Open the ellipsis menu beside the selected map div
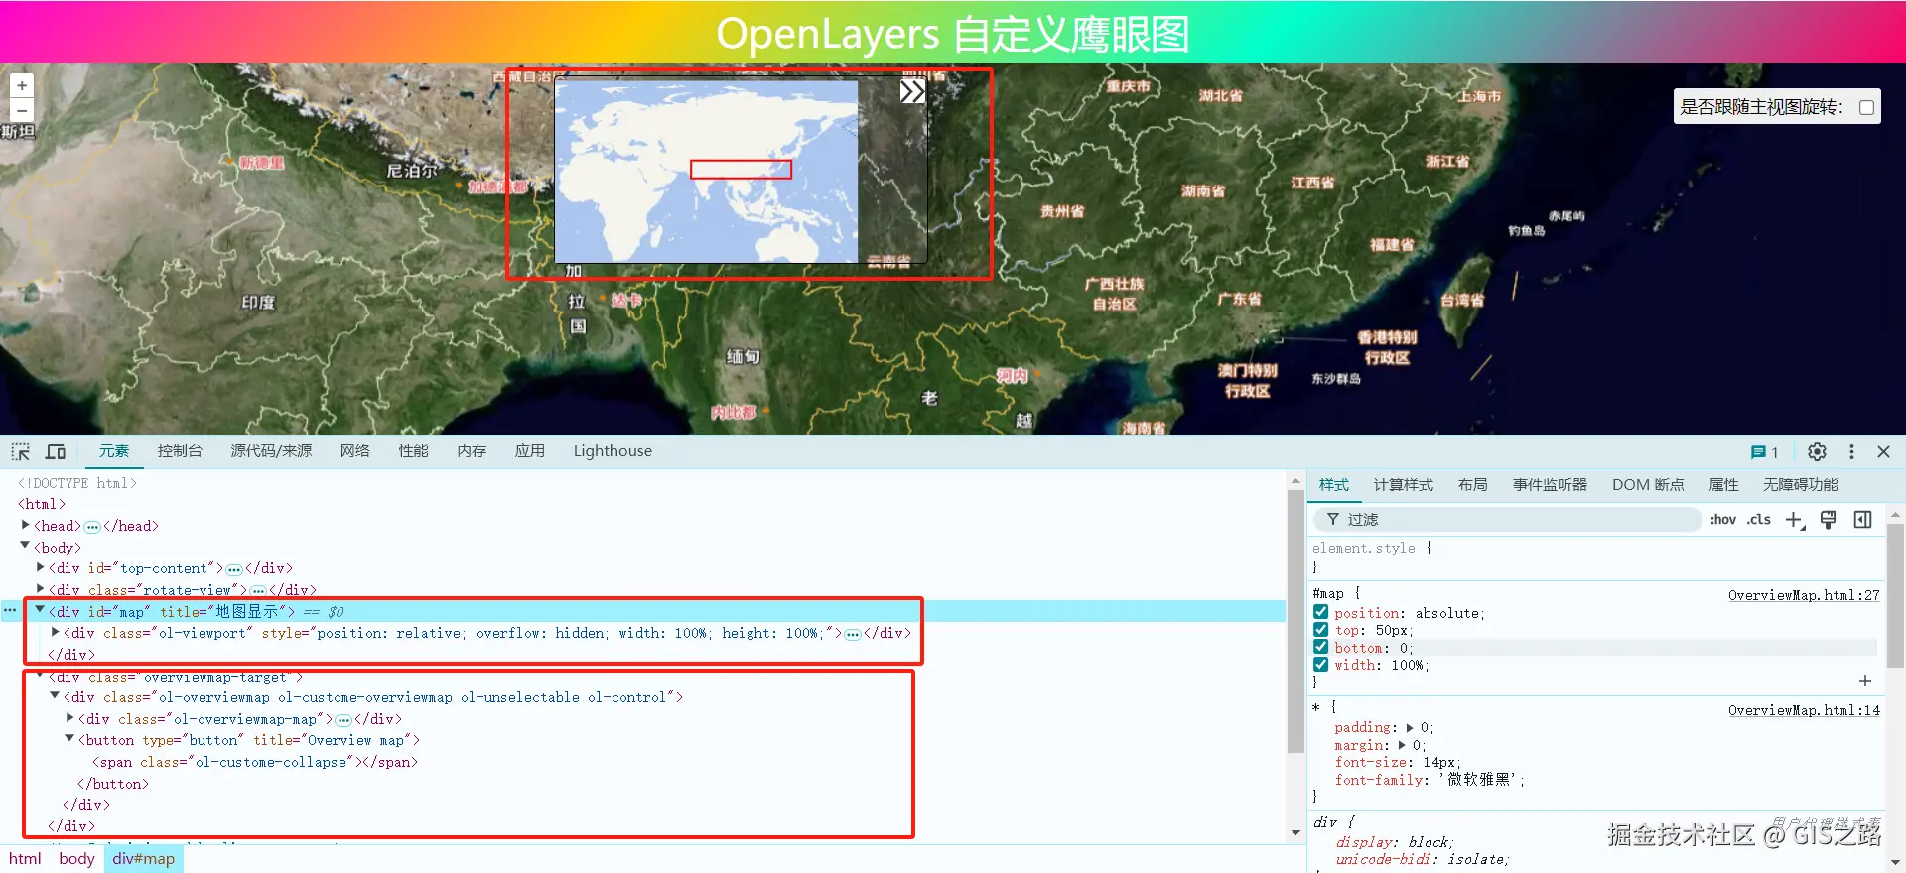Screen dimensions: 1906x873 pyautogui.click(x=10, y=611)
